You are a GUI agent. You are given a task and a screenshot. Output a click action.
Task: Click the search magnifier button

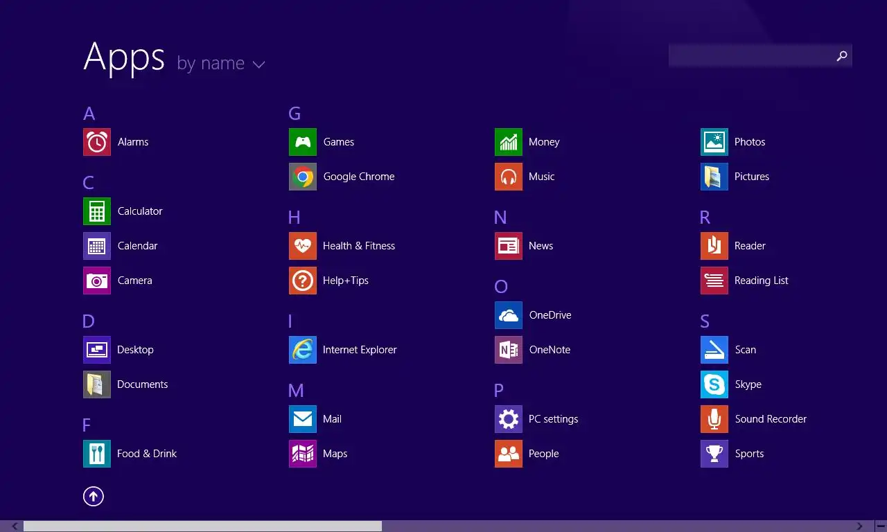[842, 55]
